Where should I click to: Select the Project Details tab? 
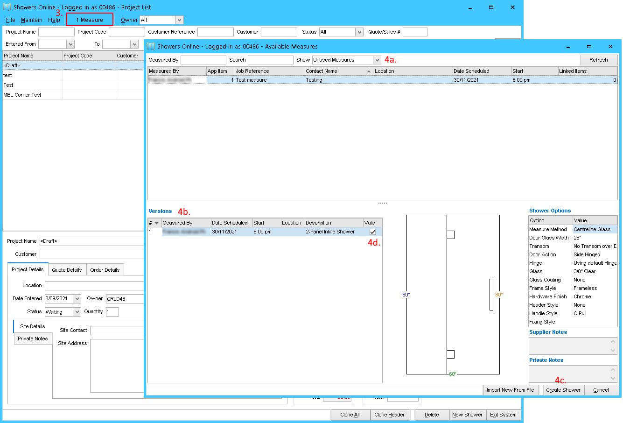coord(28,269)
